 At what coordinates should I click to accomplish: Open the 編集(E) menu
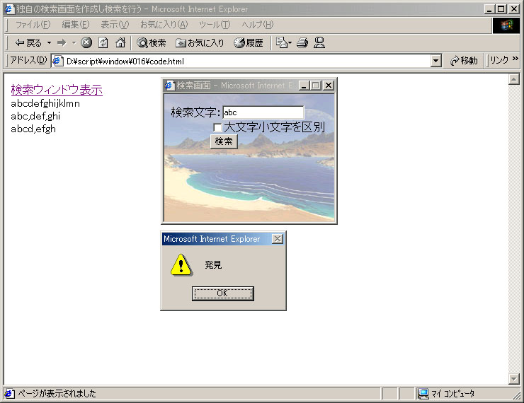click(76, 24)
